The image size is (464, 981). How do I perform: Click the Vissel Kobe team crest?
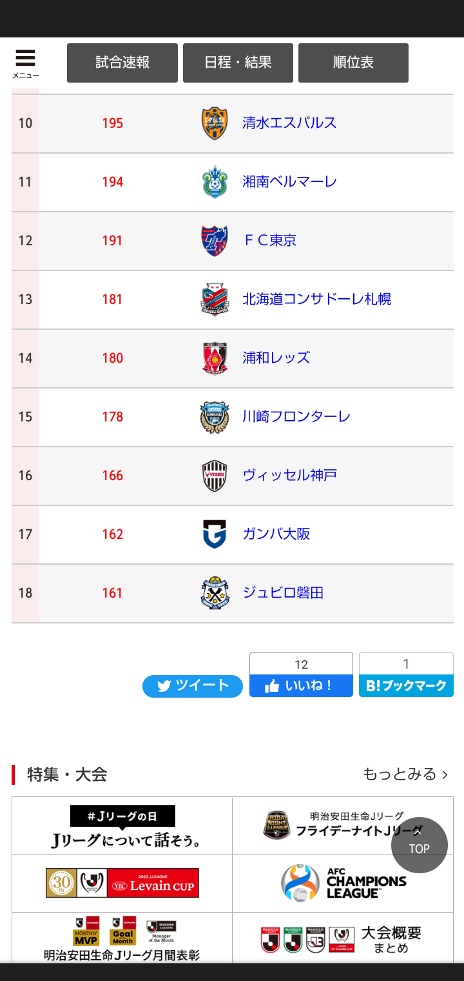215,476
